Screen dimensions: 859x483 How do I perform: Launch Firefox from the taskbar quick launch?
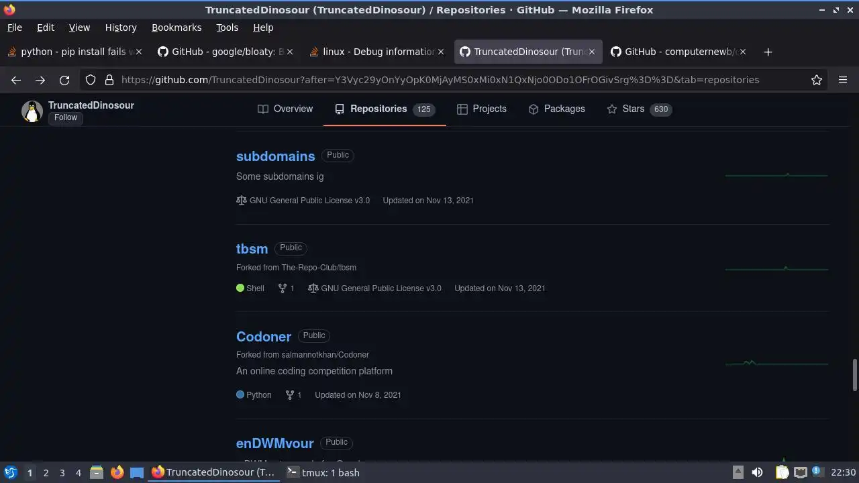(117, 472)
